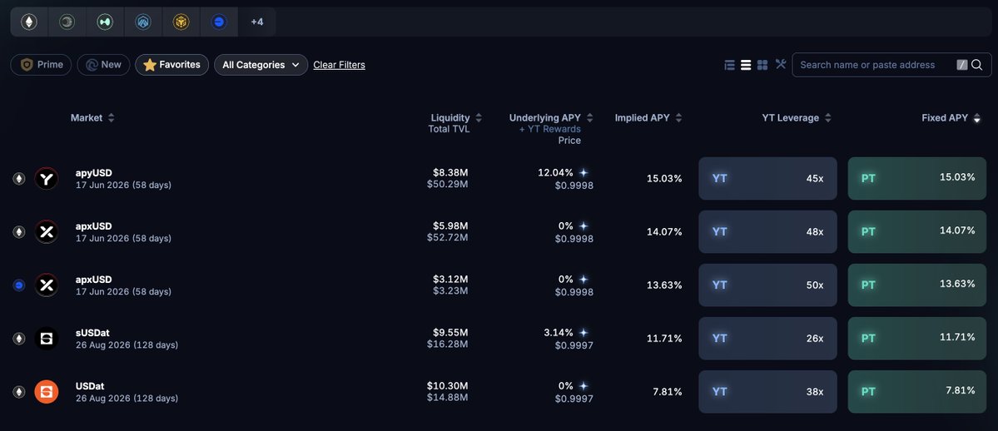Toggle the Favorites filter

pos(172,65)
